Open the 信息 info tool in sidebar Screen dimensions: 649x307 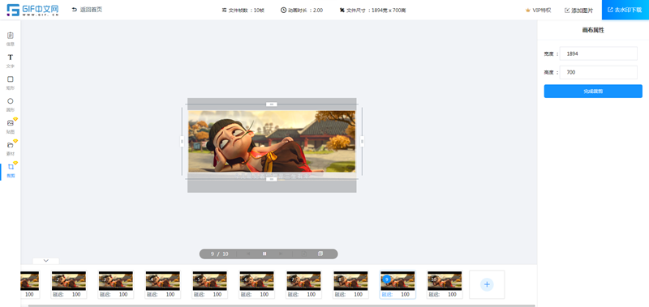[11, 38]
